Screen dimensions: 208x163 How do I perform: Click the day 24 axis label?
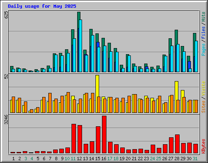[152, 159]
